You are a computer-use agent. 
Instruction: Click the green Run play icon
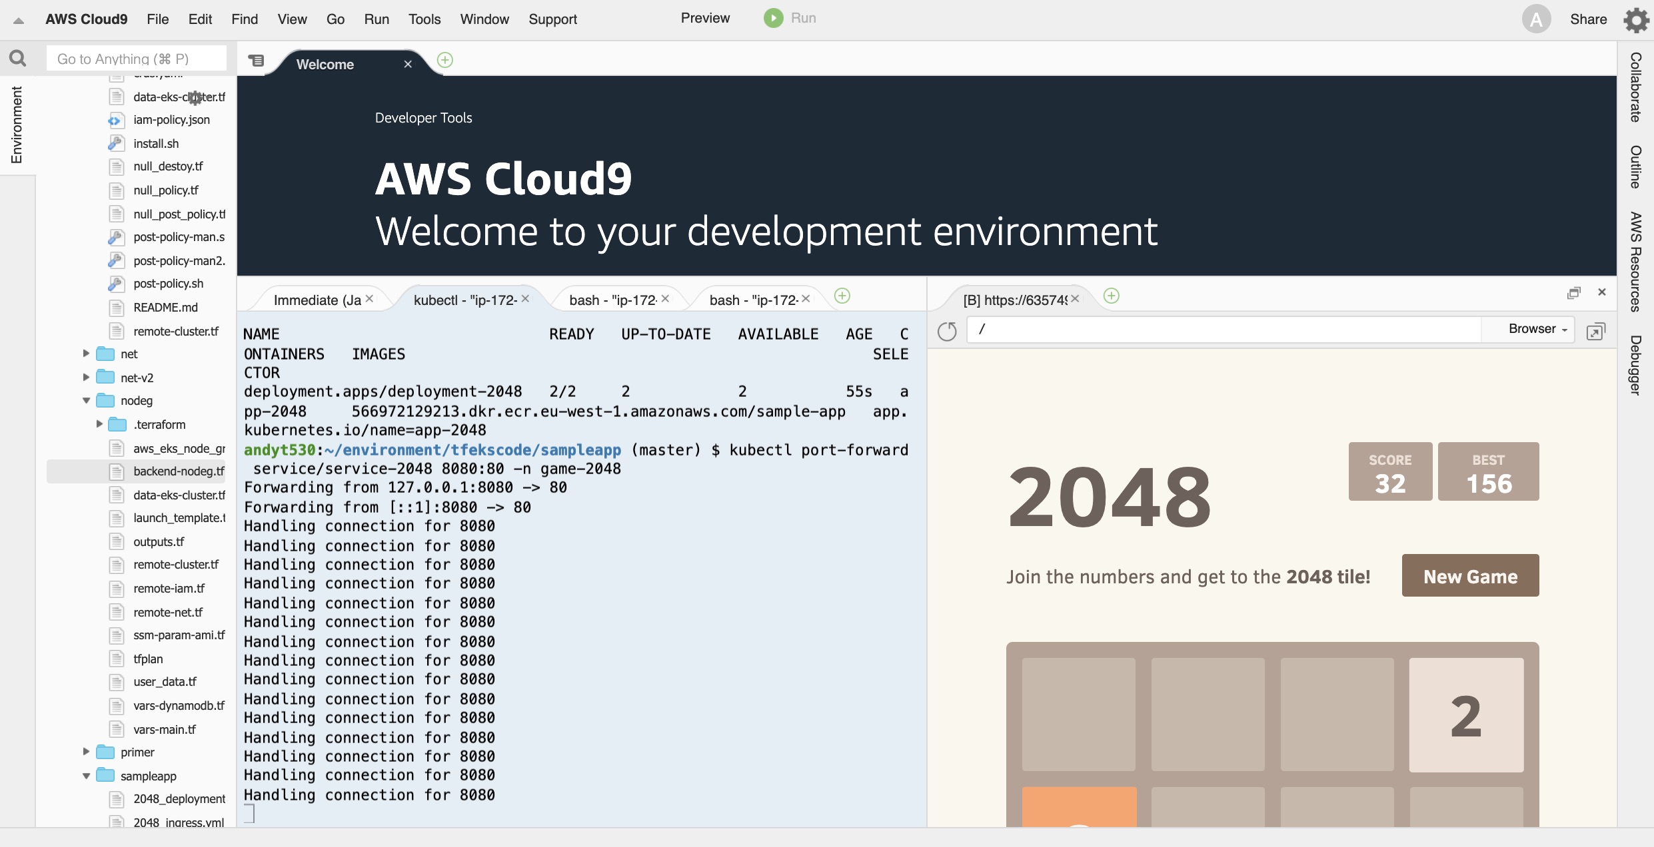[773, 18]
